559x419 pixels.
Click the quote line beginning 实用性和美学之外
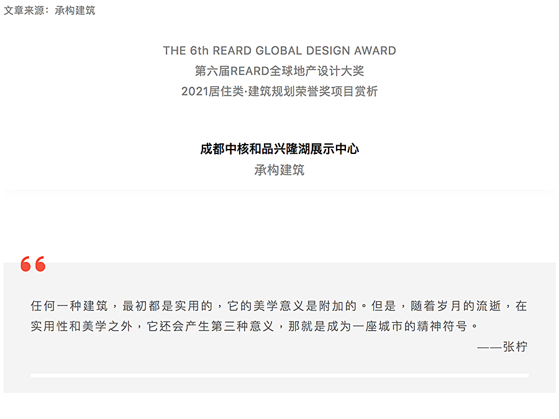pyautogui.click(x=254, y=326)
